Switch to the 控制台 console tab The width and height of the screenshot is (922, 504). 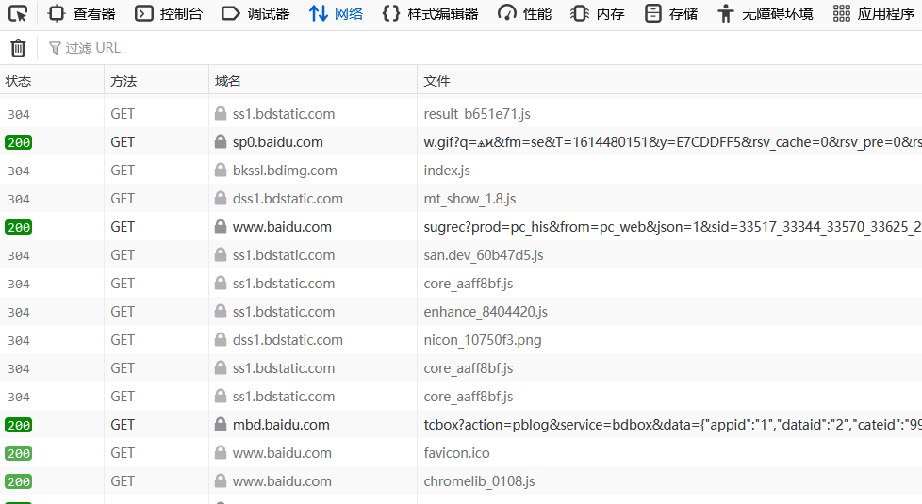[169, 13]
